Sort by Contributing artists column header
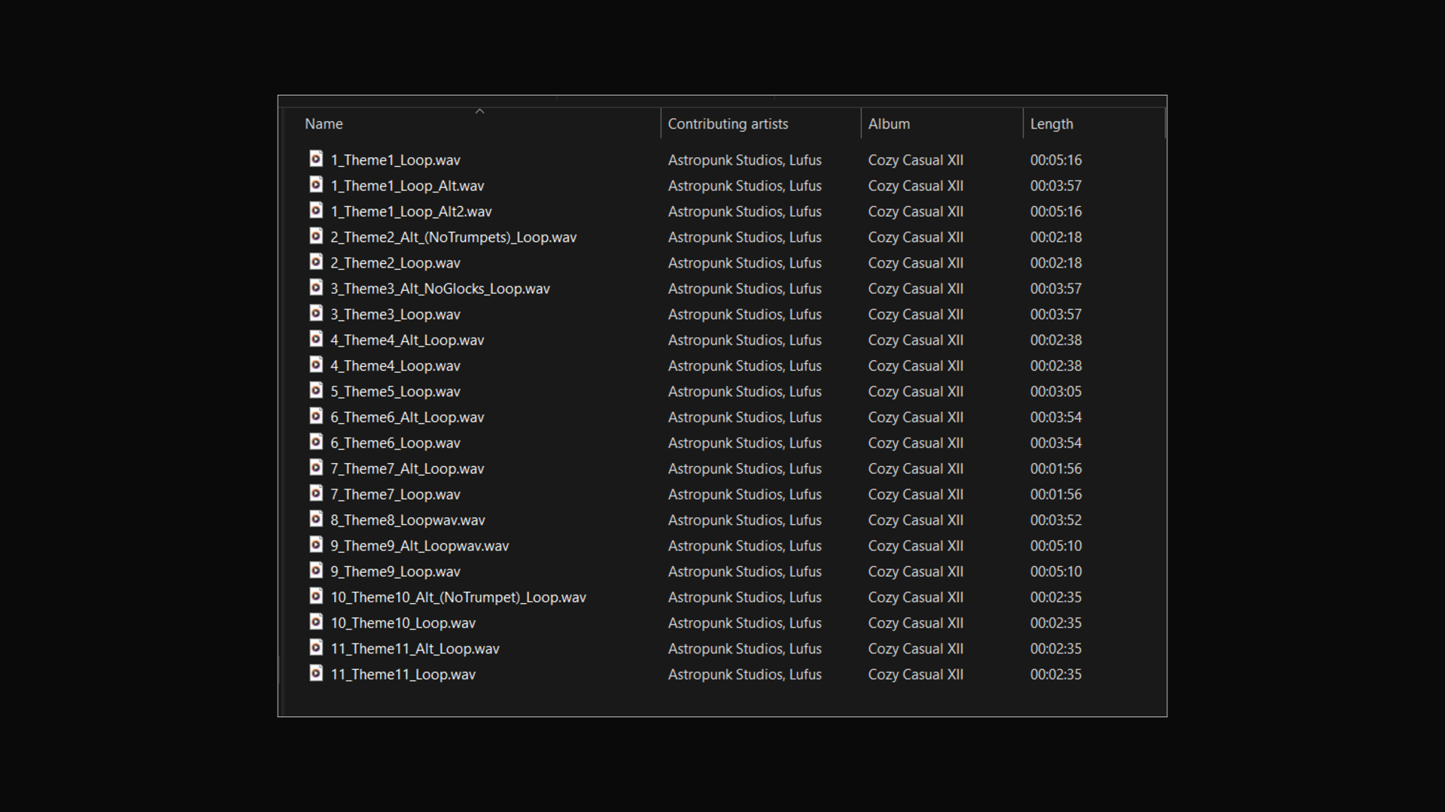The width and height of the screenshot is (1445, 812). (x=728, y=124)
